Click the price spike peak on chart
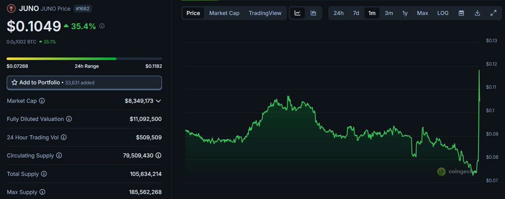505x199 pixels. point(479,71)
